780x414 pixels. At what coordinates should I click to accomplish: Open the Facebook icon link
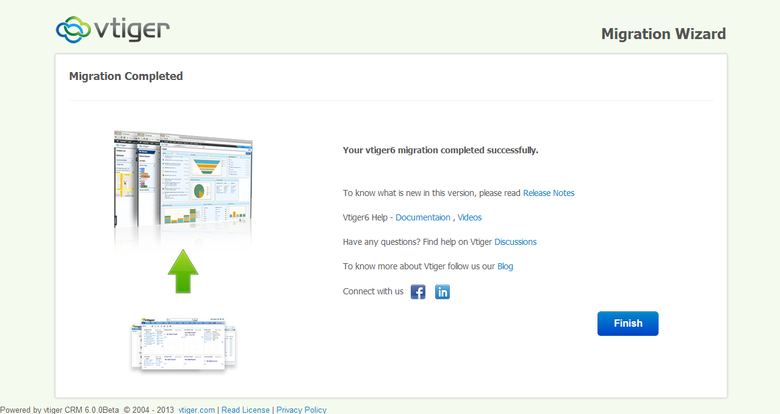click(417, 292)
